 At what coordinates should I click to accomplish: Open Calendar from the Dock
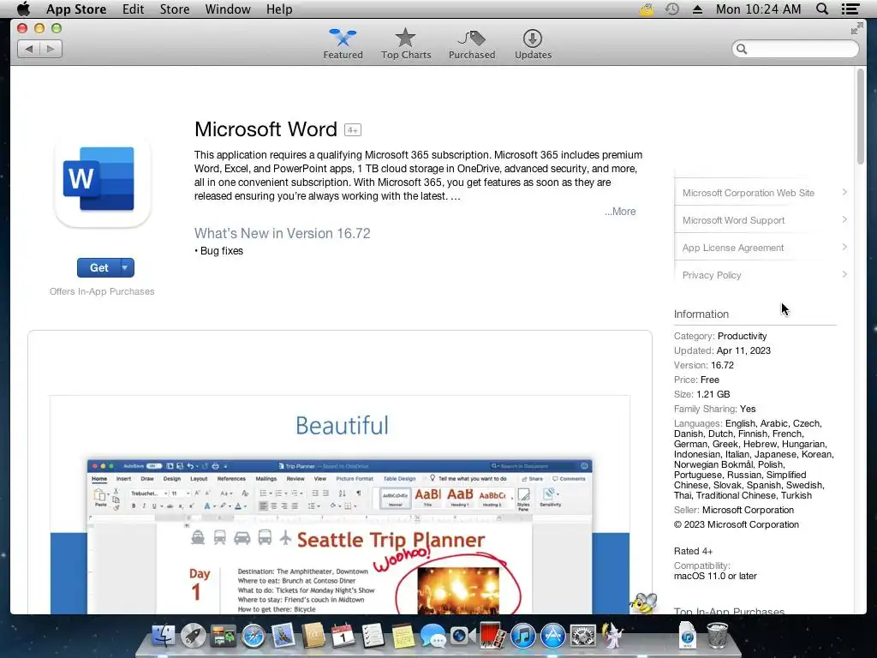click(343, 637)
